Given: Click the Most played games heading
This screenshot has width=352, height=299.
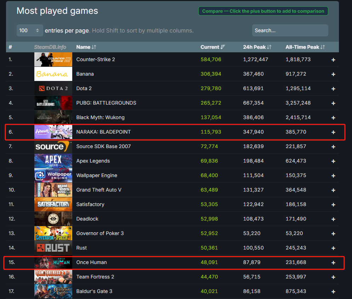Looking at the screenshot, I should tap(57, 11).
